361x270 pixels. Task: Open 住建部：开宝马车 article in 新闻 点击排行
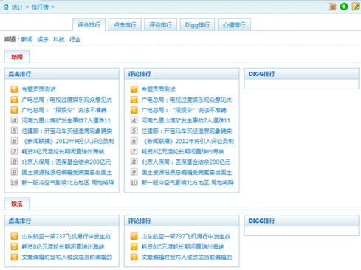point(67,131)
